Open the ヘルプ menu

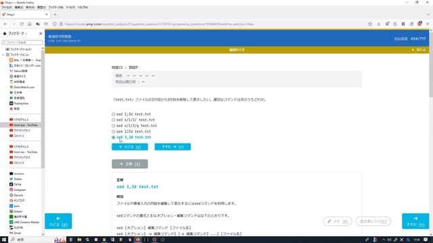click(x=83, y=7)
